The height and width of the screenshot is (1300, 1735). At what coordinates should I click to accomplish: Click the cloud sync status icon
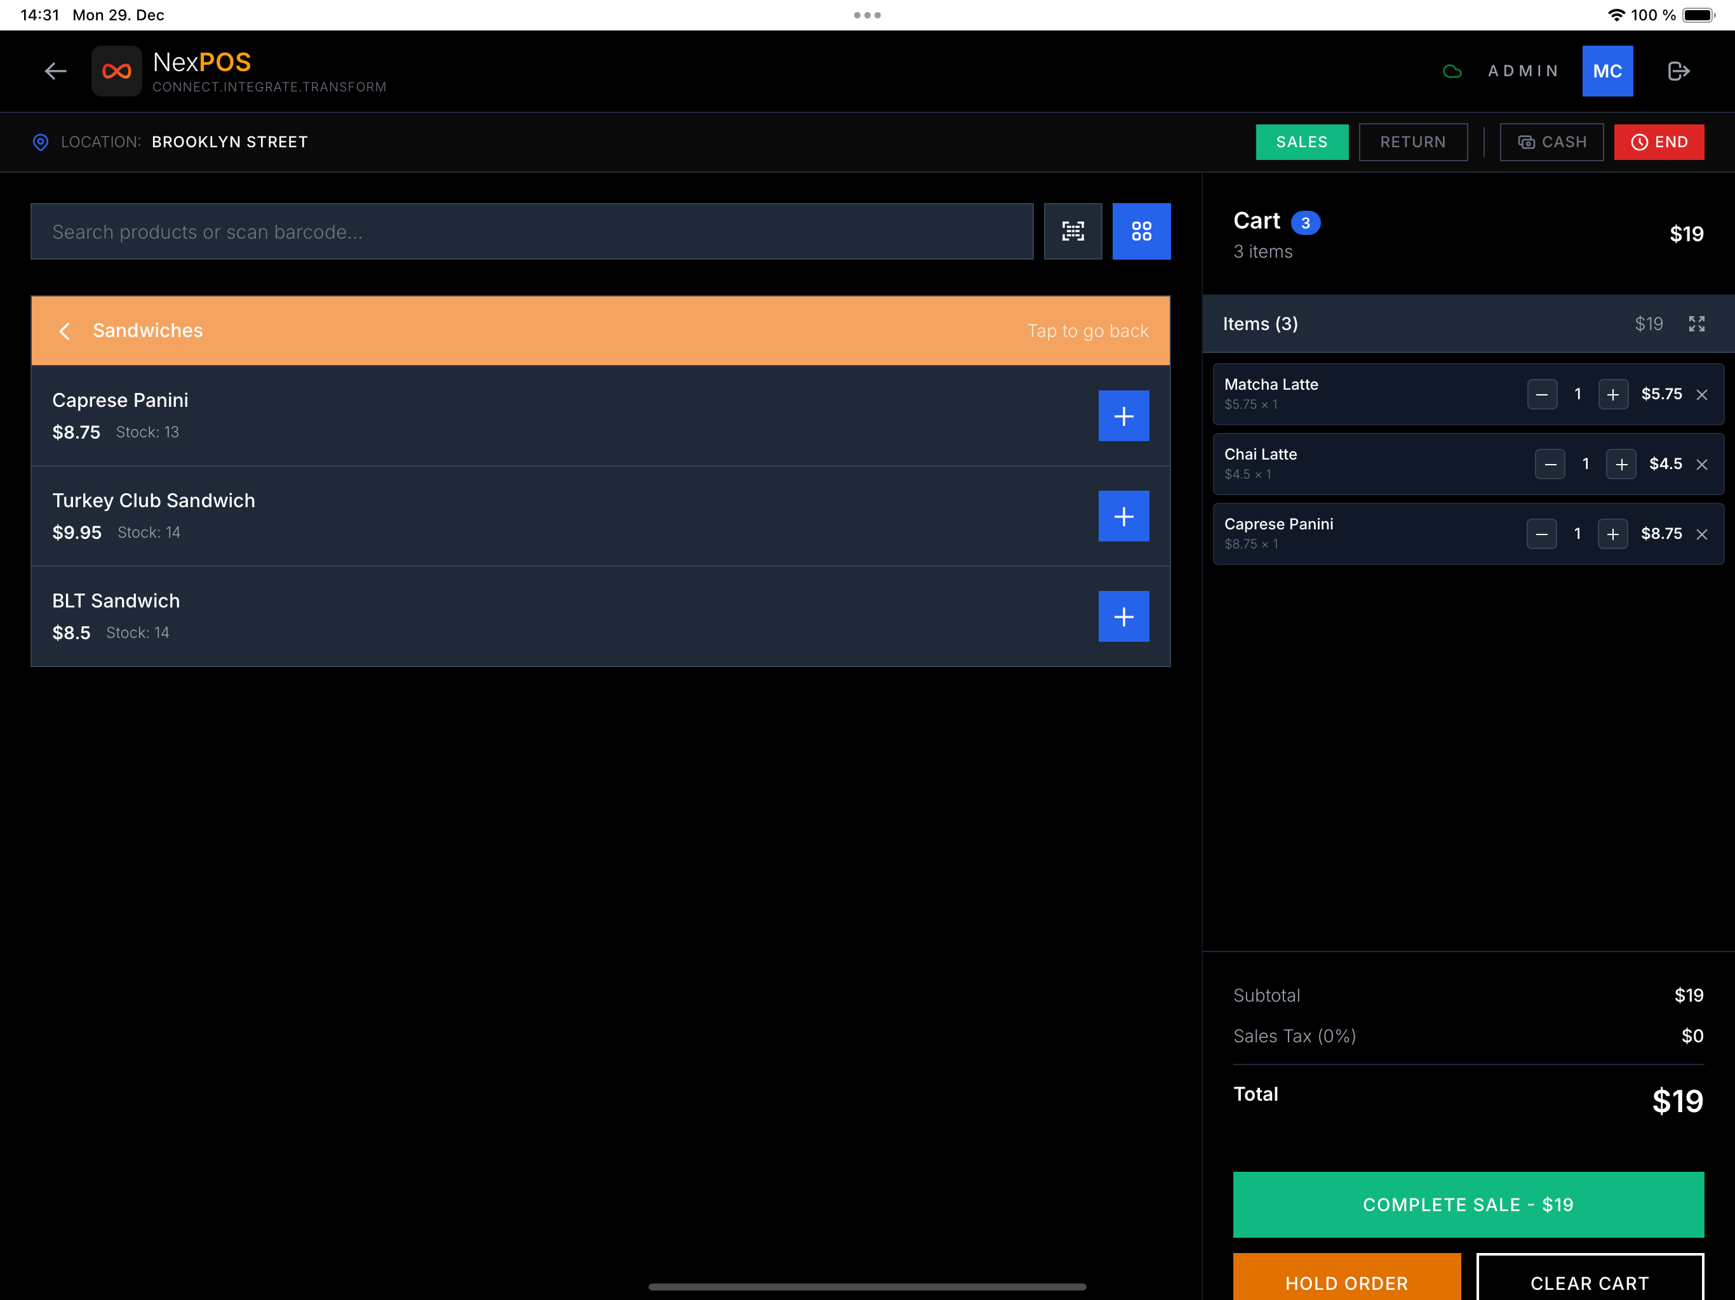[1452, 70]
